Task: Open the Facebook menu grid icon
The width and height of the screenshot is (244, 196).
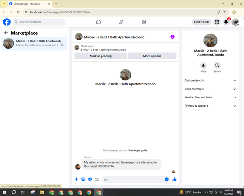Action: (x=217, y=22)
